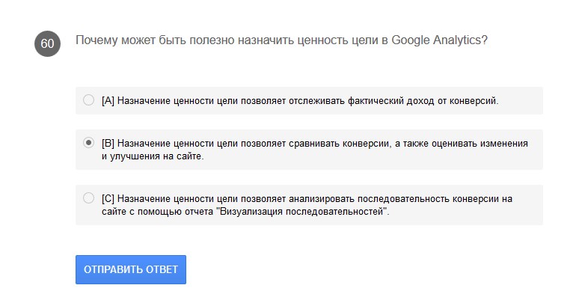Select the radio button for answer B
The image size is (585, 297).
pyautogui.click(x=88, y=143)
